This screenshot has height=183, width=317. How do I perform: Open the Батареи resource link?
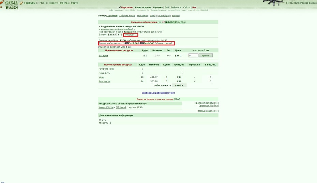pyautogui.click(x=103, y=55)
